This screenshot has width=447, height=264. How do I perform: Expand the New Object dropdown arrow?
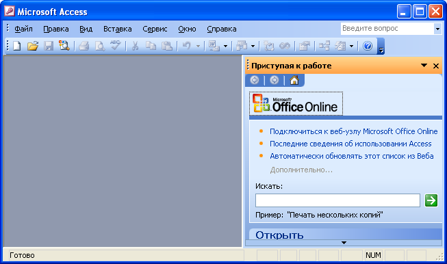[x=351, y=46]
